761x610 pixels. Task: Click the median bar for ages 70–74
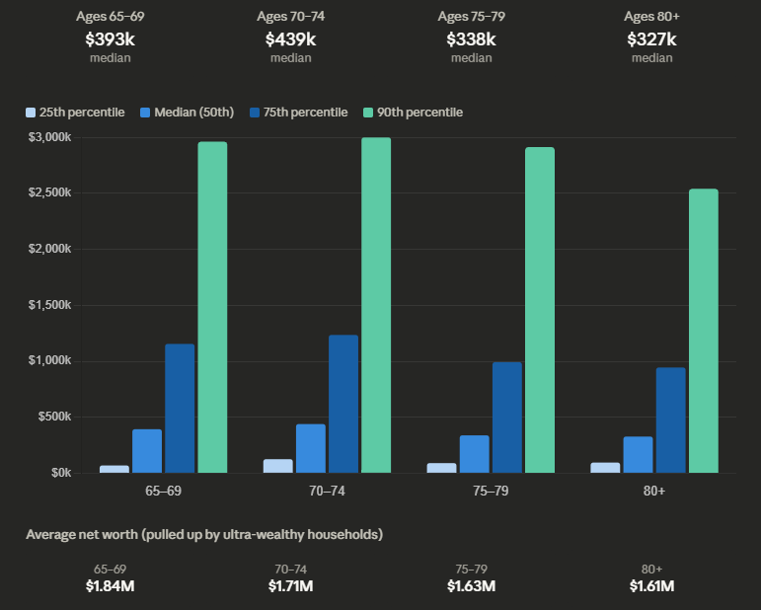311,448
